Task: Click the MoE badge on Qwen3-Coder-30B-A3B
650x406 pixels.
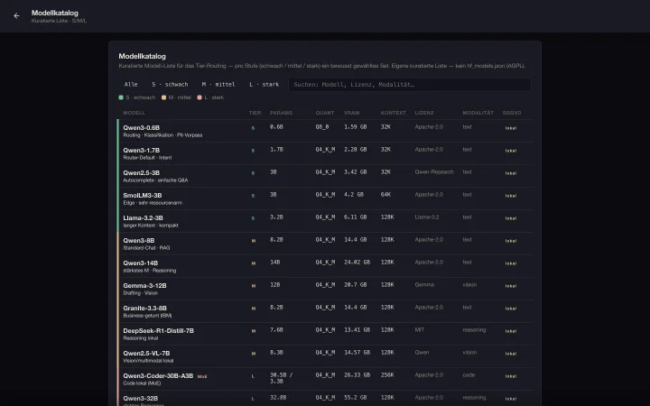Action: (202, 376)
